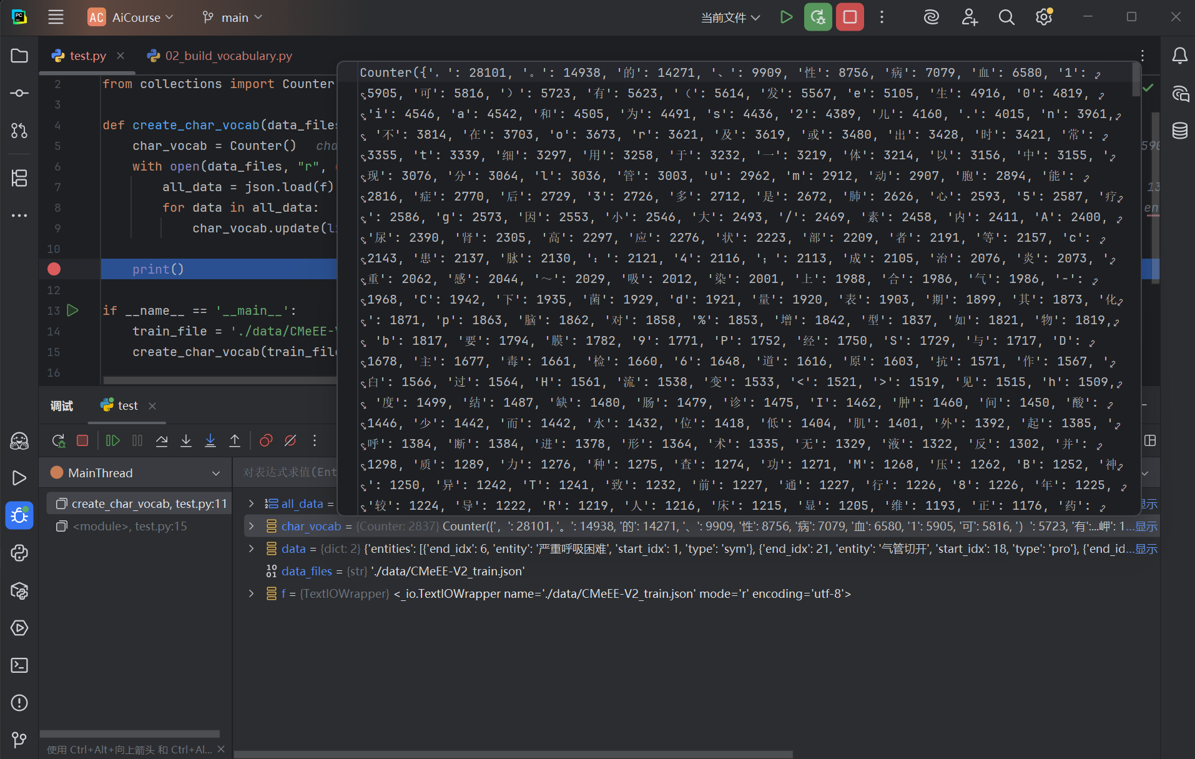Click Step Over in debug toolbar

tap(162, 441)
